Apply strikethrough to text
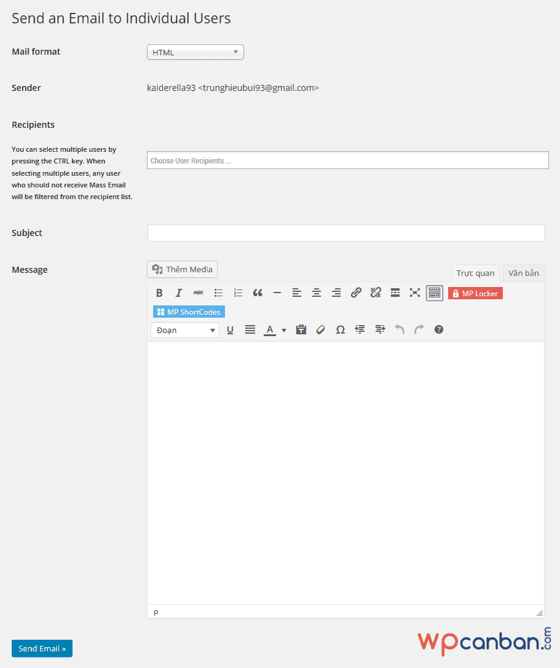 199,293
